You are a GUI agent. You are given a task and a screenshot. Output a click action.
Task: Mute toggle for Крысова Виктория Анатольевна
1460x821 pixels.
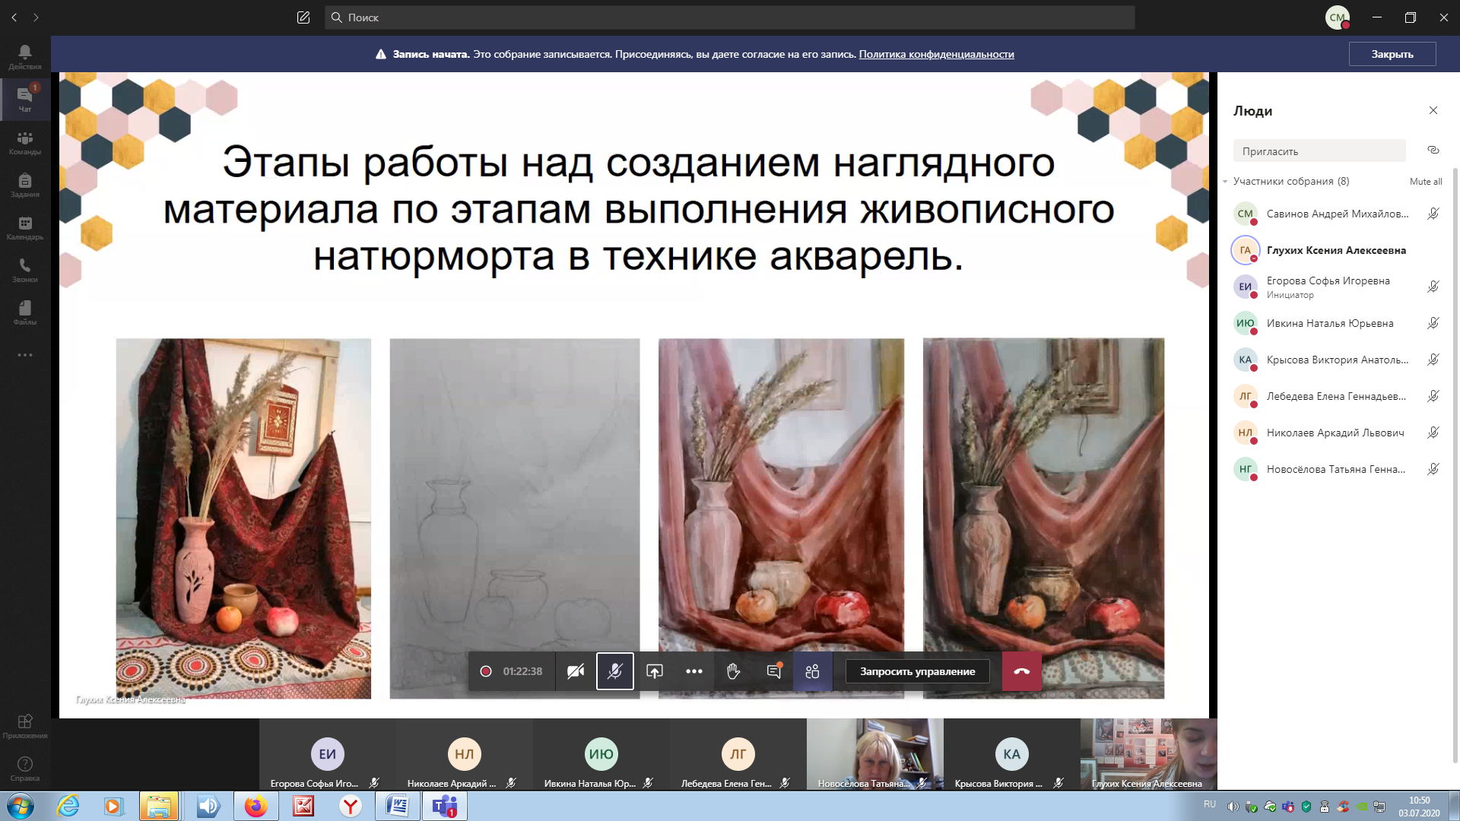[x=1433, y=360]
